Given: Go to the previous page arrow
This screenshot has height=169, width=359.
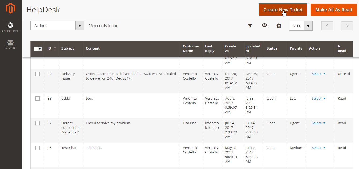Looking at the screenshot, I should (x=327, y=26).
